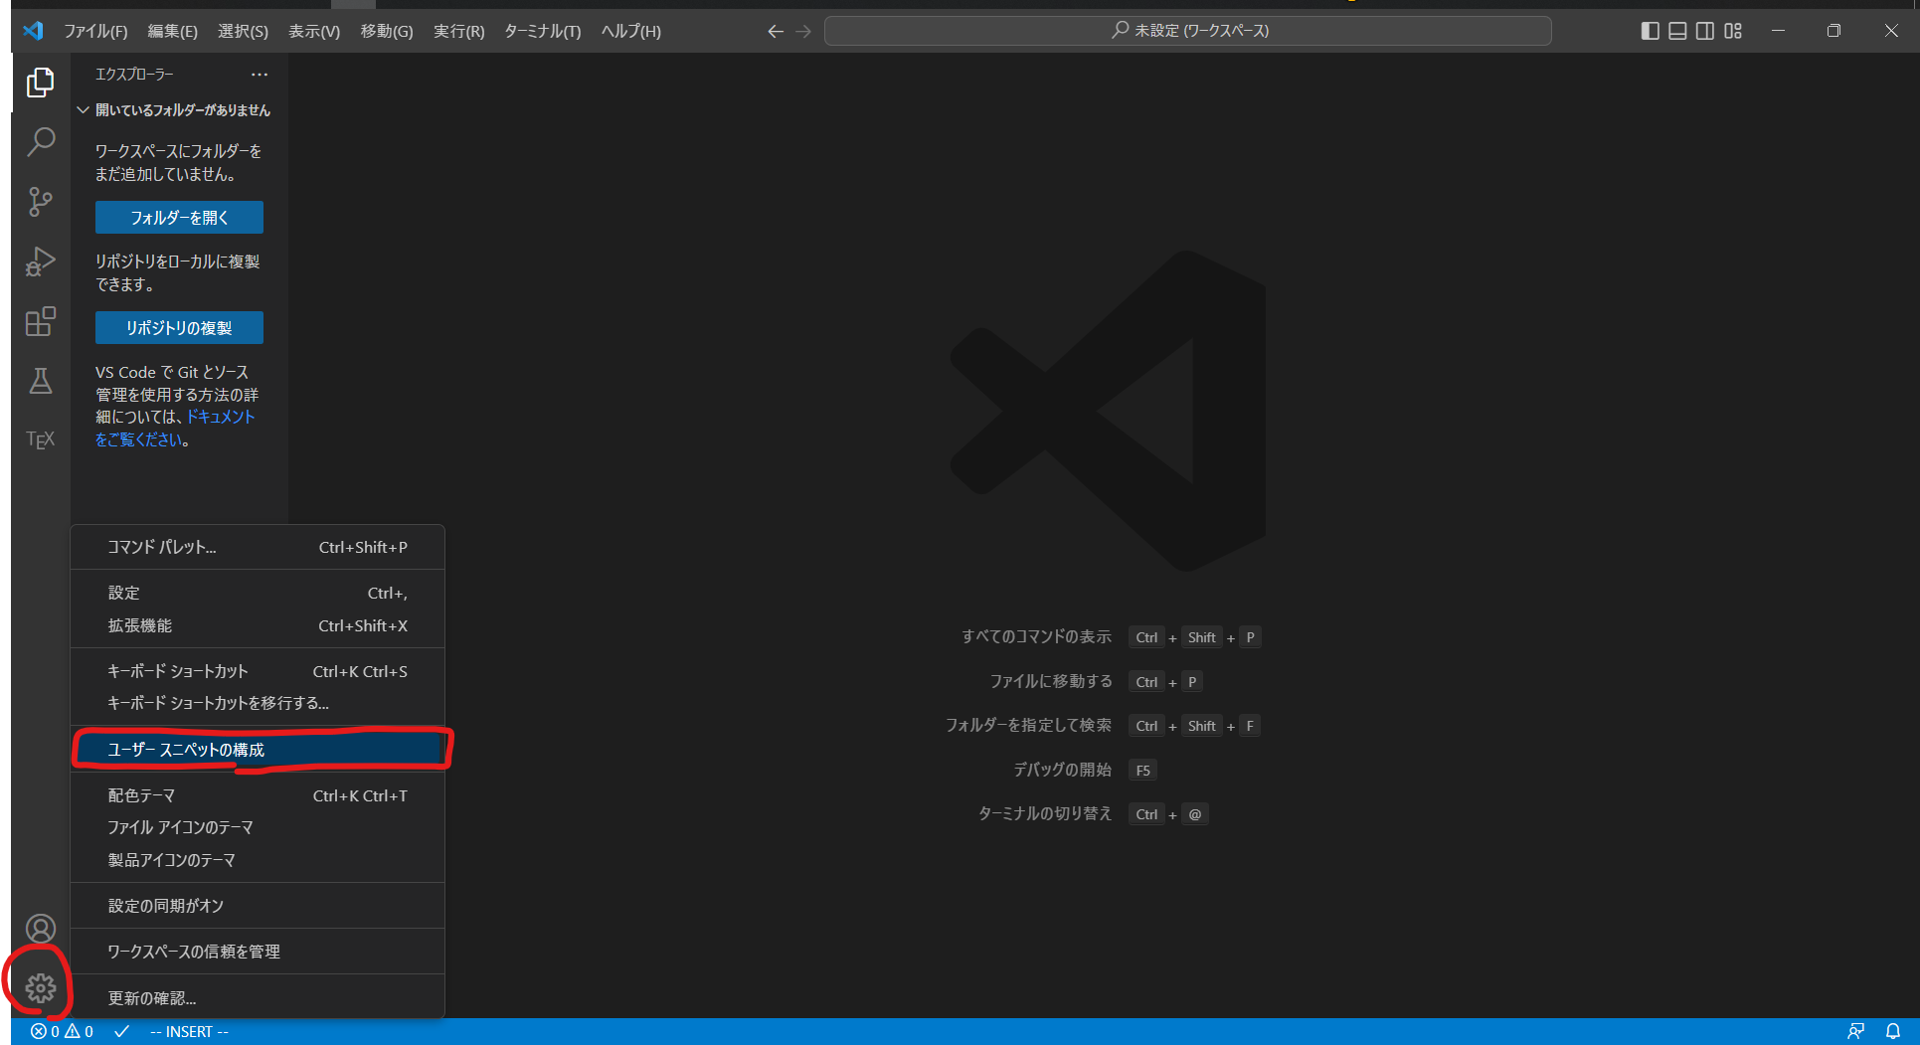Open the 選択(S) menu
This screenshot has width=1920, height=1045.
243,32
